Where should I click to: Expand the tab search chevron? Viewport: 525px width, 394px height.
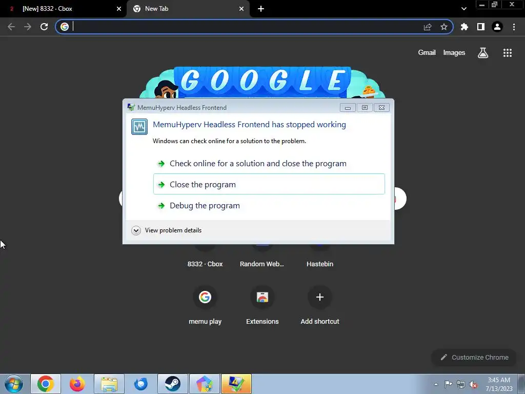(463, 9)
